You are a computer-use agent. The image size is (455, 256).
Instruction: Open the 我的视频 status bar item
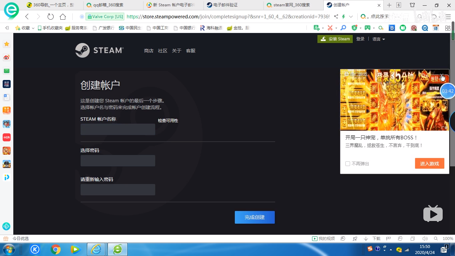(x=323, y=239)
